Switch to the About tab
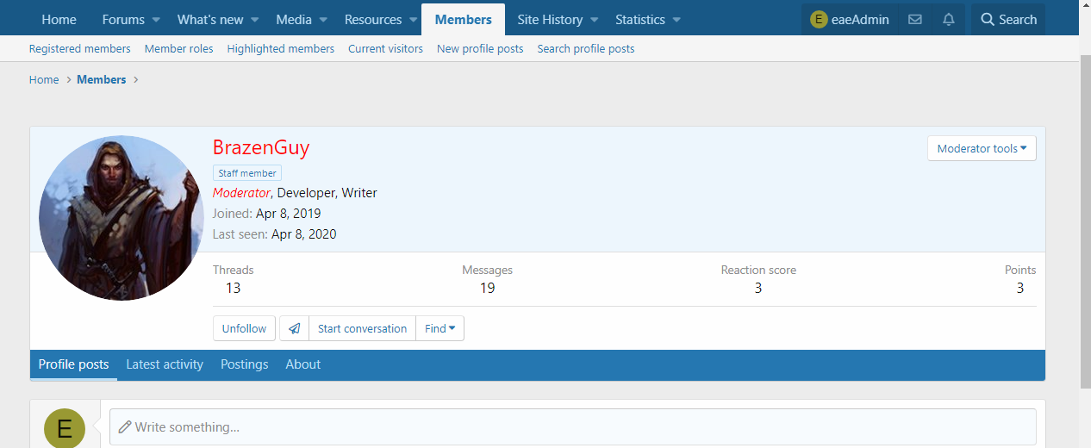Viewport: 1091px width, 448px height. [302, 364]
